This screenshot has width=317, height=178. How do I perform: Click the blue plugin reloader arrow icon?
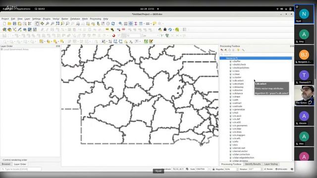170,30
